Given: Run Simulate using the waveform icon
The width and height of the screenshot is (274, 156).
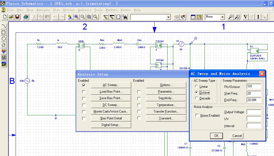Looking at the screenshot, I should coord(199,17).
